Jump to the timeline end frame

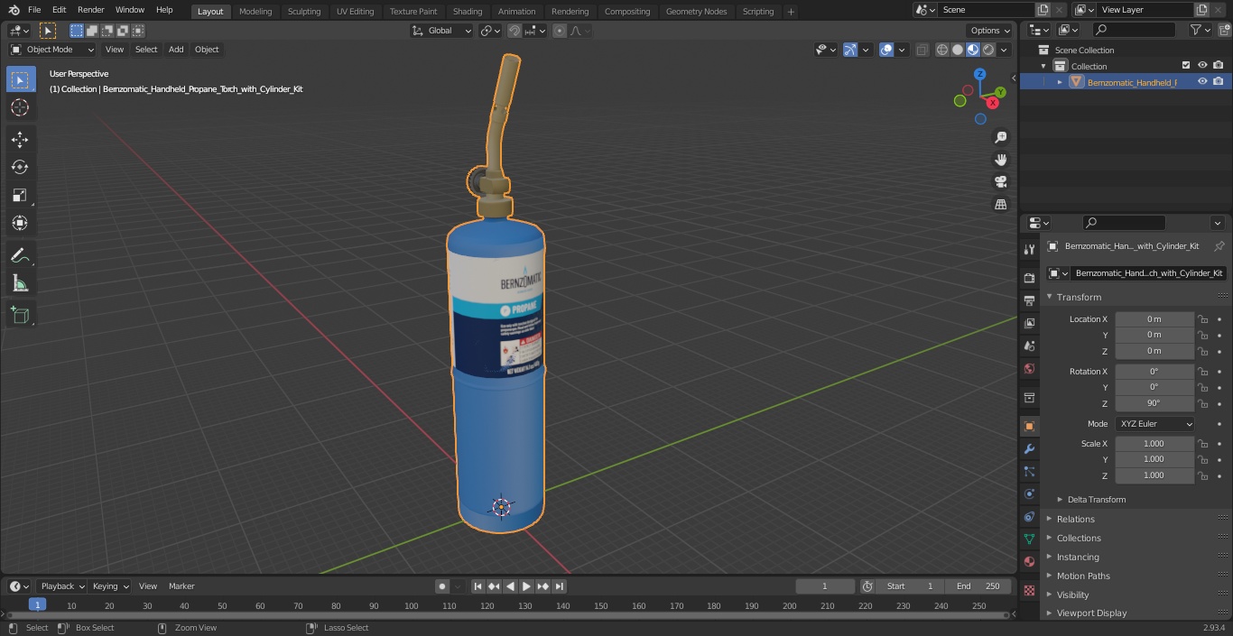coord(560,586)
